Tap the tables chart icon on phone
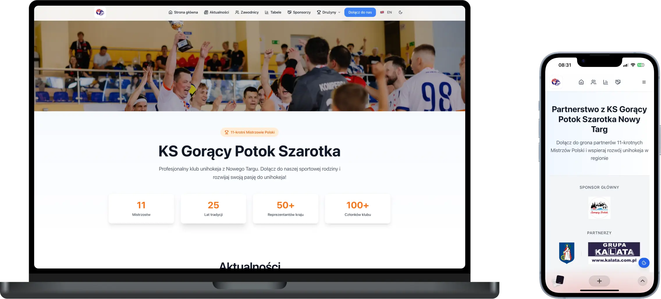Image resolution: width=661 pixels, height=299 pixels. [605, 82]
